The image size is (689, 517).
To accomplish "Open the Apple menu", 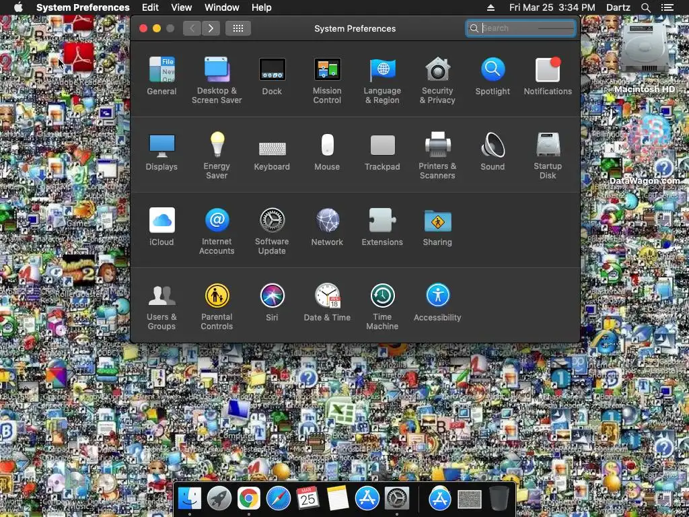I will click(18, 7).
